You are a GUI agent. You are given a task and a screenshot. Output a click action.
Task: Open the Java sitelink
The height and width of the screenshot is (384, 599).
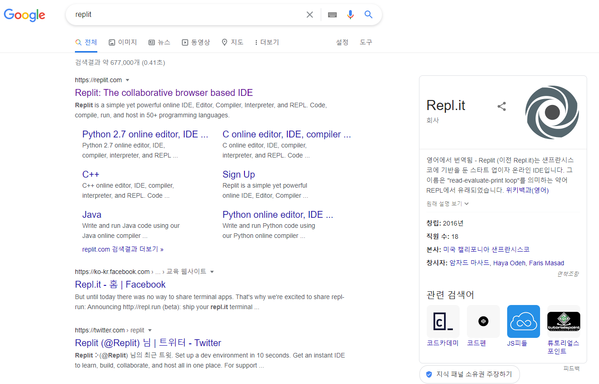pyautogui.click(x=92, y=215)
